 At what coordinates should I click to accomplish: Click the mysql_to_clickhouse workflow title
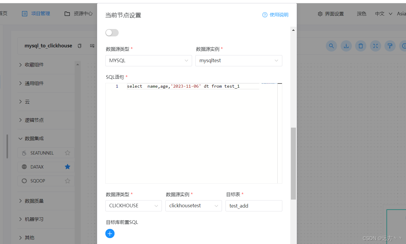(x=48, y=46)
